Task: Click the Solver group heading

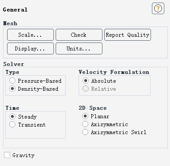Action: [14, 64]
